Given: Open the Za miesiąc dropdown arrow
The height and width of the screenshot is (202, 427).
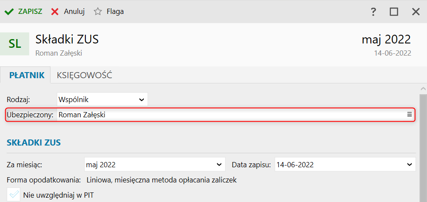Looking at the screenshot, I should coord(219,165).
